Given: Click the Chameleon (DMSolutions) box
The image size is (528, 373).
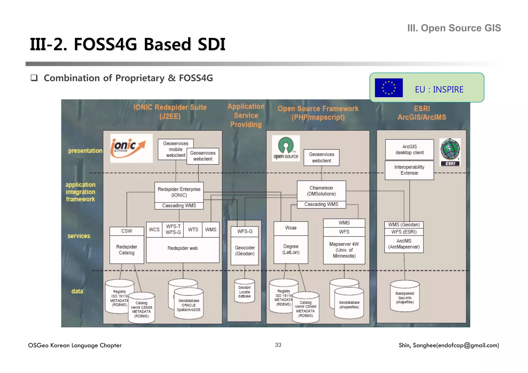Looking at the screenshot, I should (x=321, y=191).
